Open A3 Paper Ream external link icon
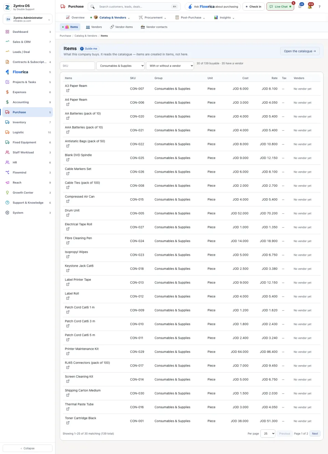 click(x=68, y=91)
